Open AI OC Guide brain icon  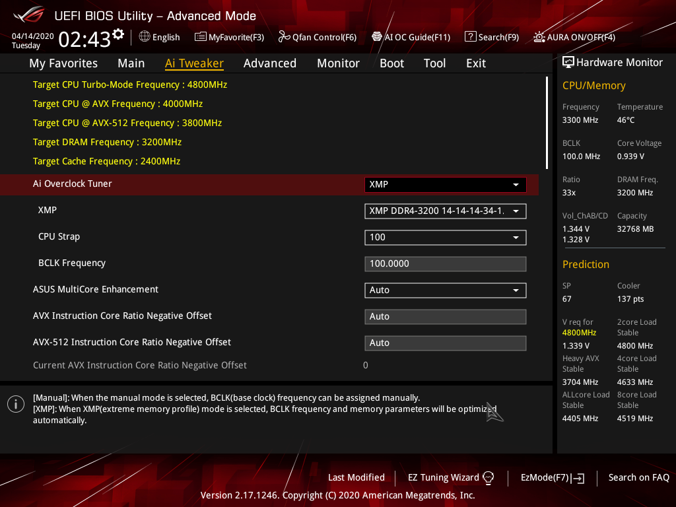(x=377, y=37)
